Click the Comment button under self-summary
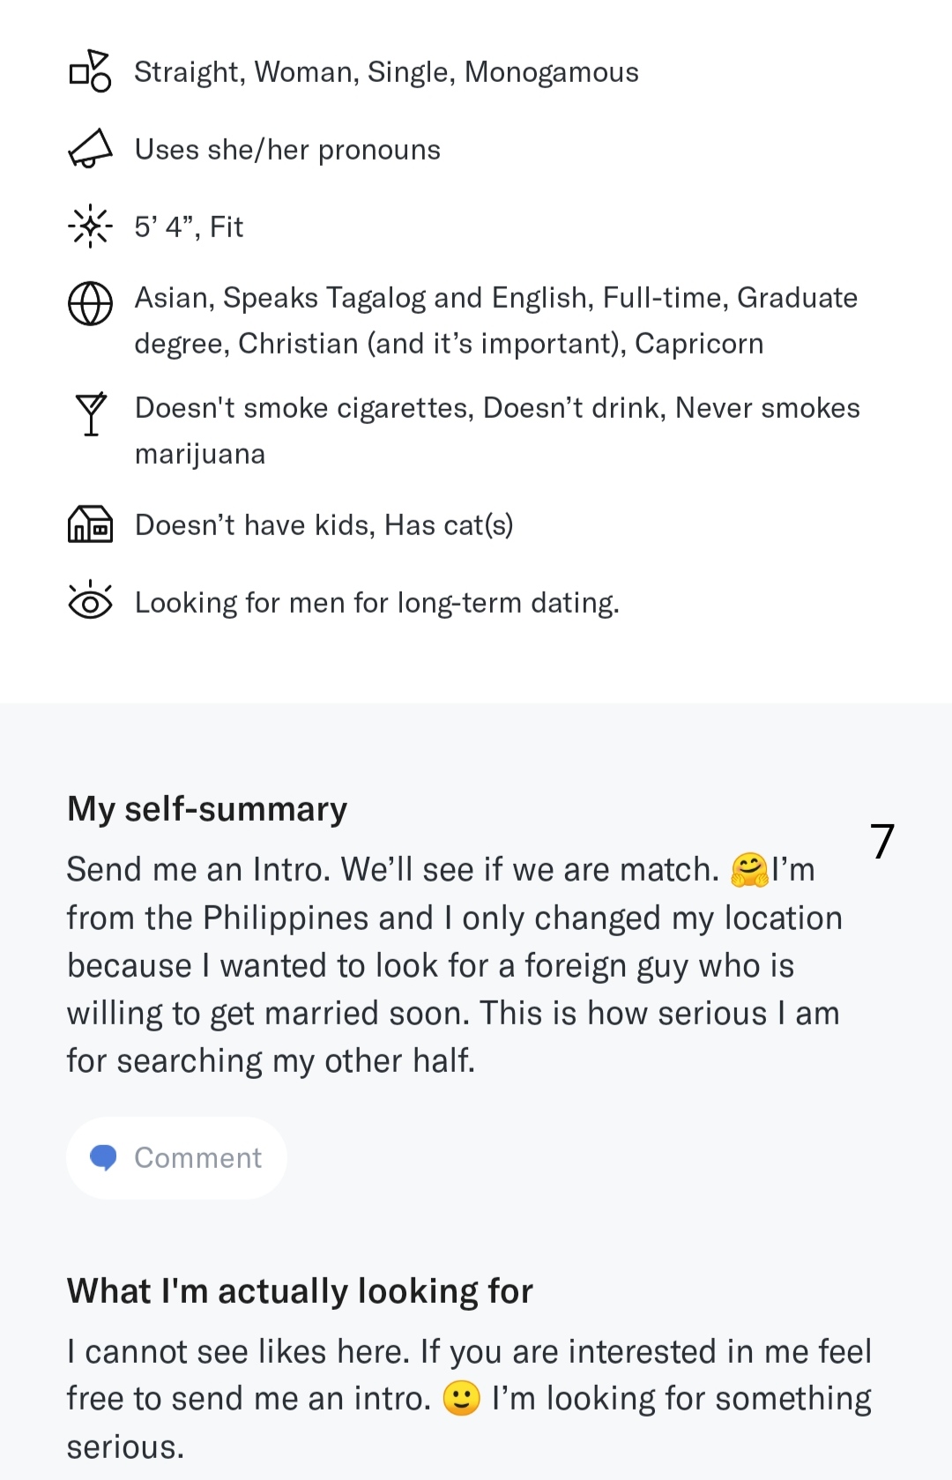The width and height of the screenshot is (952, 1480). (176, 1157)
